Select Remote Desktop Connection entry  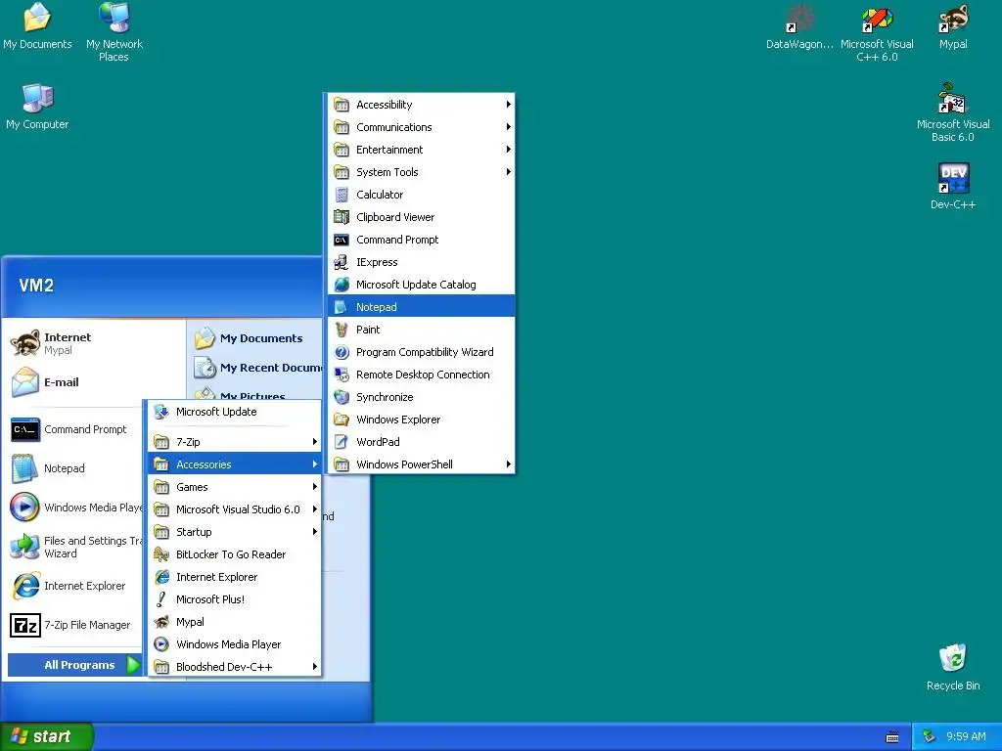(421, 375)
